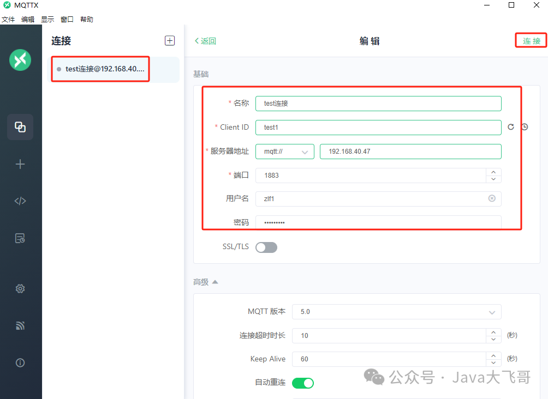Open the 编辑 menu
The height and width of the screenshot is (399, 548).
tap(28, 20)
